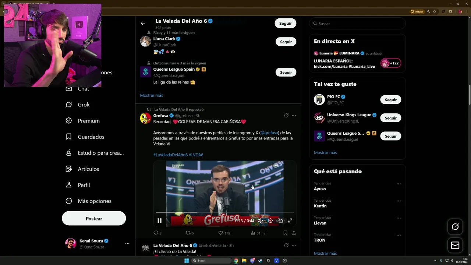Screen dimensions: 471x265
Task: Repost the Grefusa post
Action: tap(190, 233)
